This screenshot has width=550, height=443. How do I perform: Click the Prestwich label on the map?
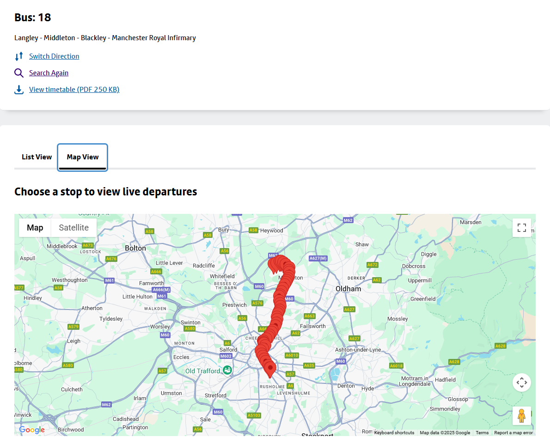tap(234, 305)
